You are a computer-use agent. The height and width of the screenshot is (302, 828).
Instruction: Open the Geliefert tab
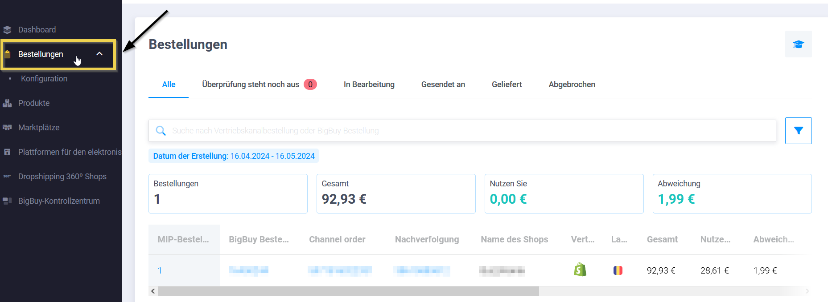click(x=507, y=85)
